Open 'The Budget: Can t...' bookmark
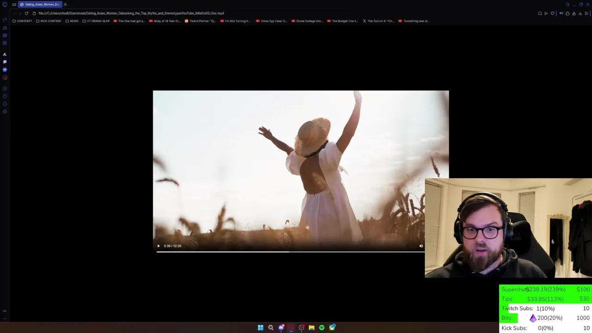Viewport: 592px width, 333px height. tap(343, 21)
